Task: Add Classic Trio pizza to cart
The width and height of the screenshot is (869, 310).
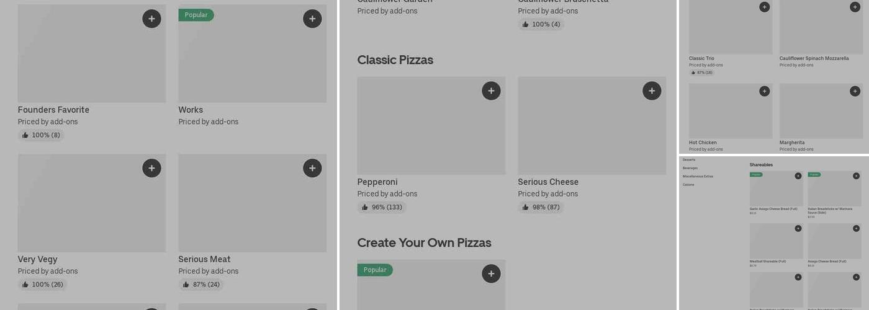Action: click(764, 7)
